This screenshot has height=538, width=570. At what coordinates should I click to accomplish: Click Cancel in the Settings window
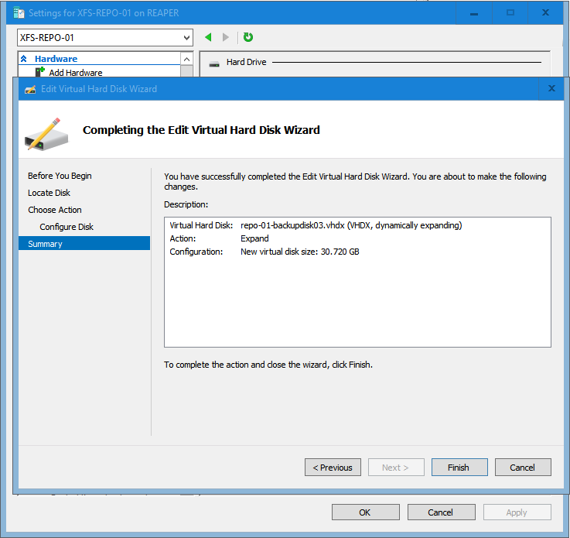point(441,512)
